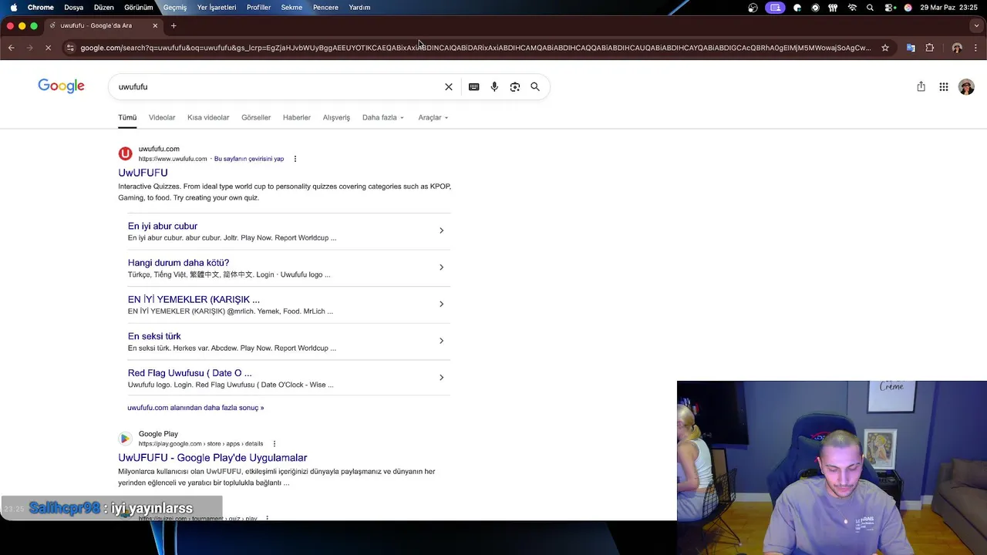This screenshot has height=555, width=987.
Task: Expand the 'En seksi türk' row chevron
Action: [441, 341]
